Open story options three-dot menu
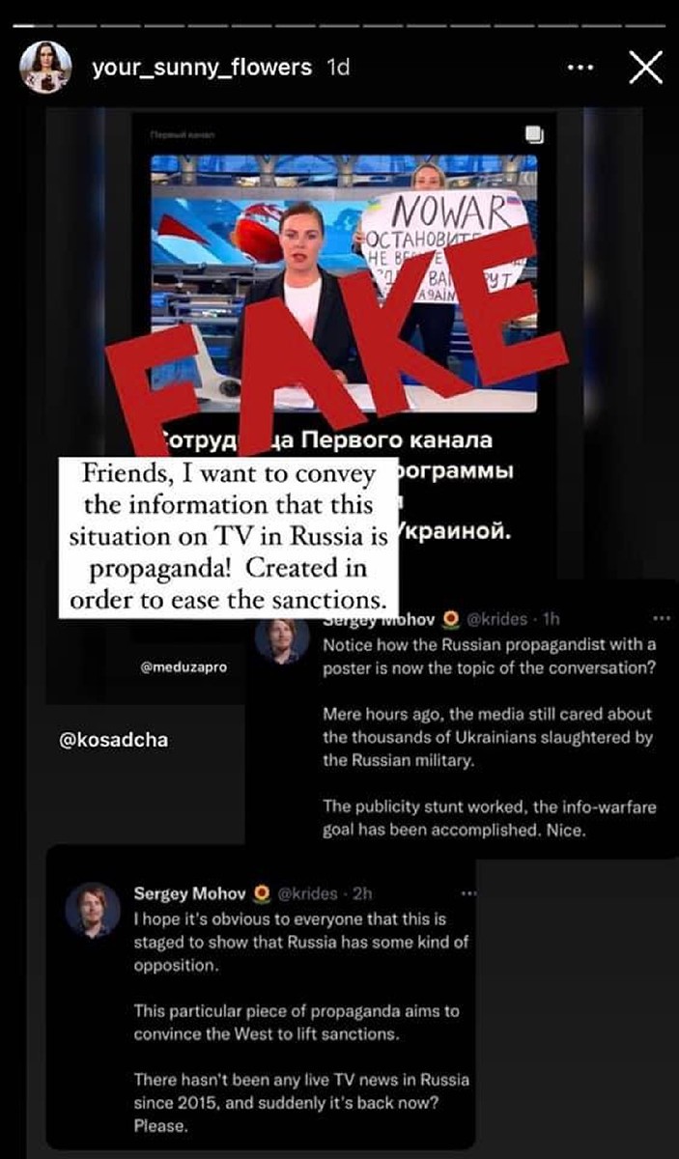Image resolution: width=679 pixels, height=1159 pixels. click(580, 68)
